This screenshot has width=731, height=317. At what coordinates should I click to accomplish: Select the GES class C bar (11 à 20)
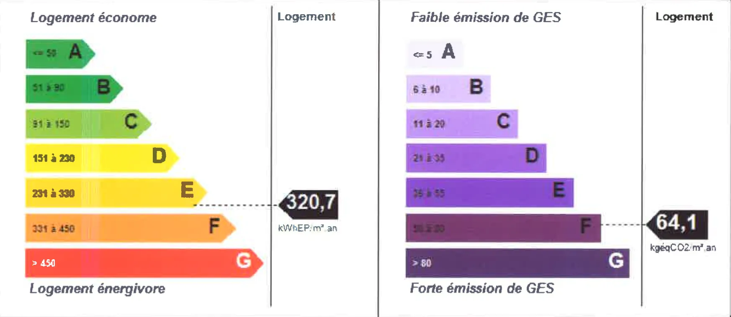tap(462, 123)
